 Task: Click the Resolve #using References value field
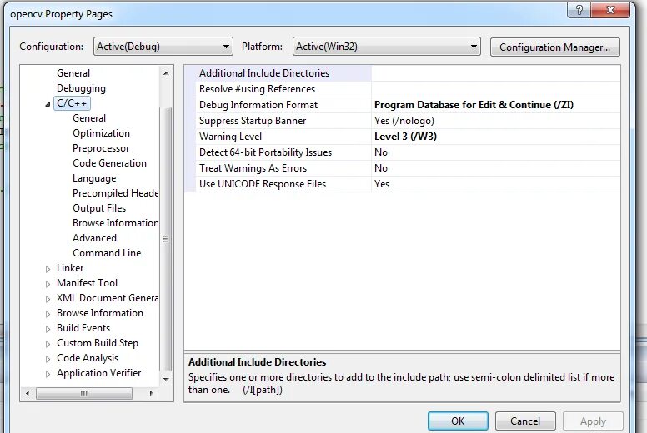(495, 89)
